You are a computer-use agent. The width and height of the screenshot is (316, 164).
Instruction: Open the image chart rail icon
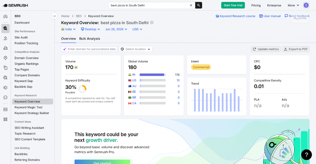tap(6, 109)
